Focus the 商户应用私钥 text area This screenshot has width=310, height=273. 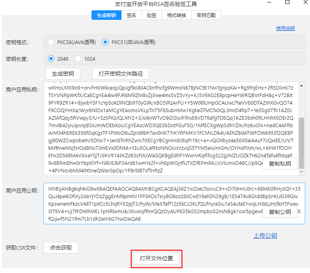pos(171,129)
